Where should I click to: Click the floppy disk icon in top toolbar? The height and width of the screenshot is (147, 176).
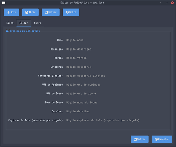(x=47, y=12)
